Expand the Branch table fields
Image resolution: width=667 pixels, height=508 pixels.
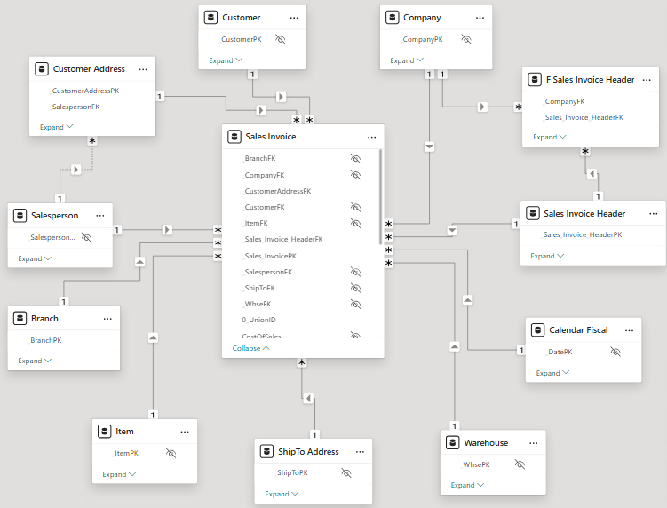click(x=35, y=361)
